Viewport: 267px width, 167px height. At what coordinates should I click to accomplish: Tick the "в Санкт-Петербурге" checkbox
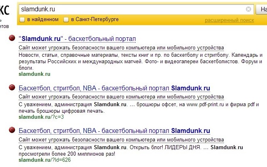(66, 20)
